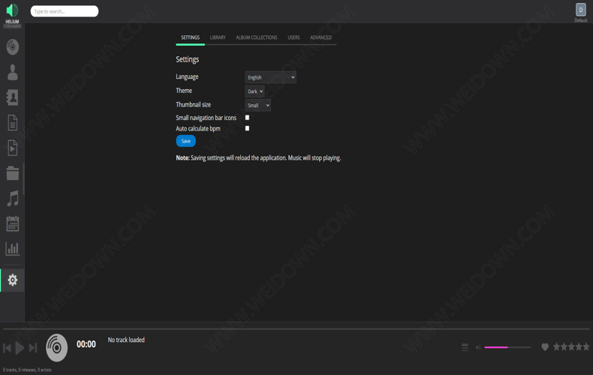Viewport: 593px width, 375px height.
Task: Mute audio with speaker icon
Action: click(x=477, y=347)
